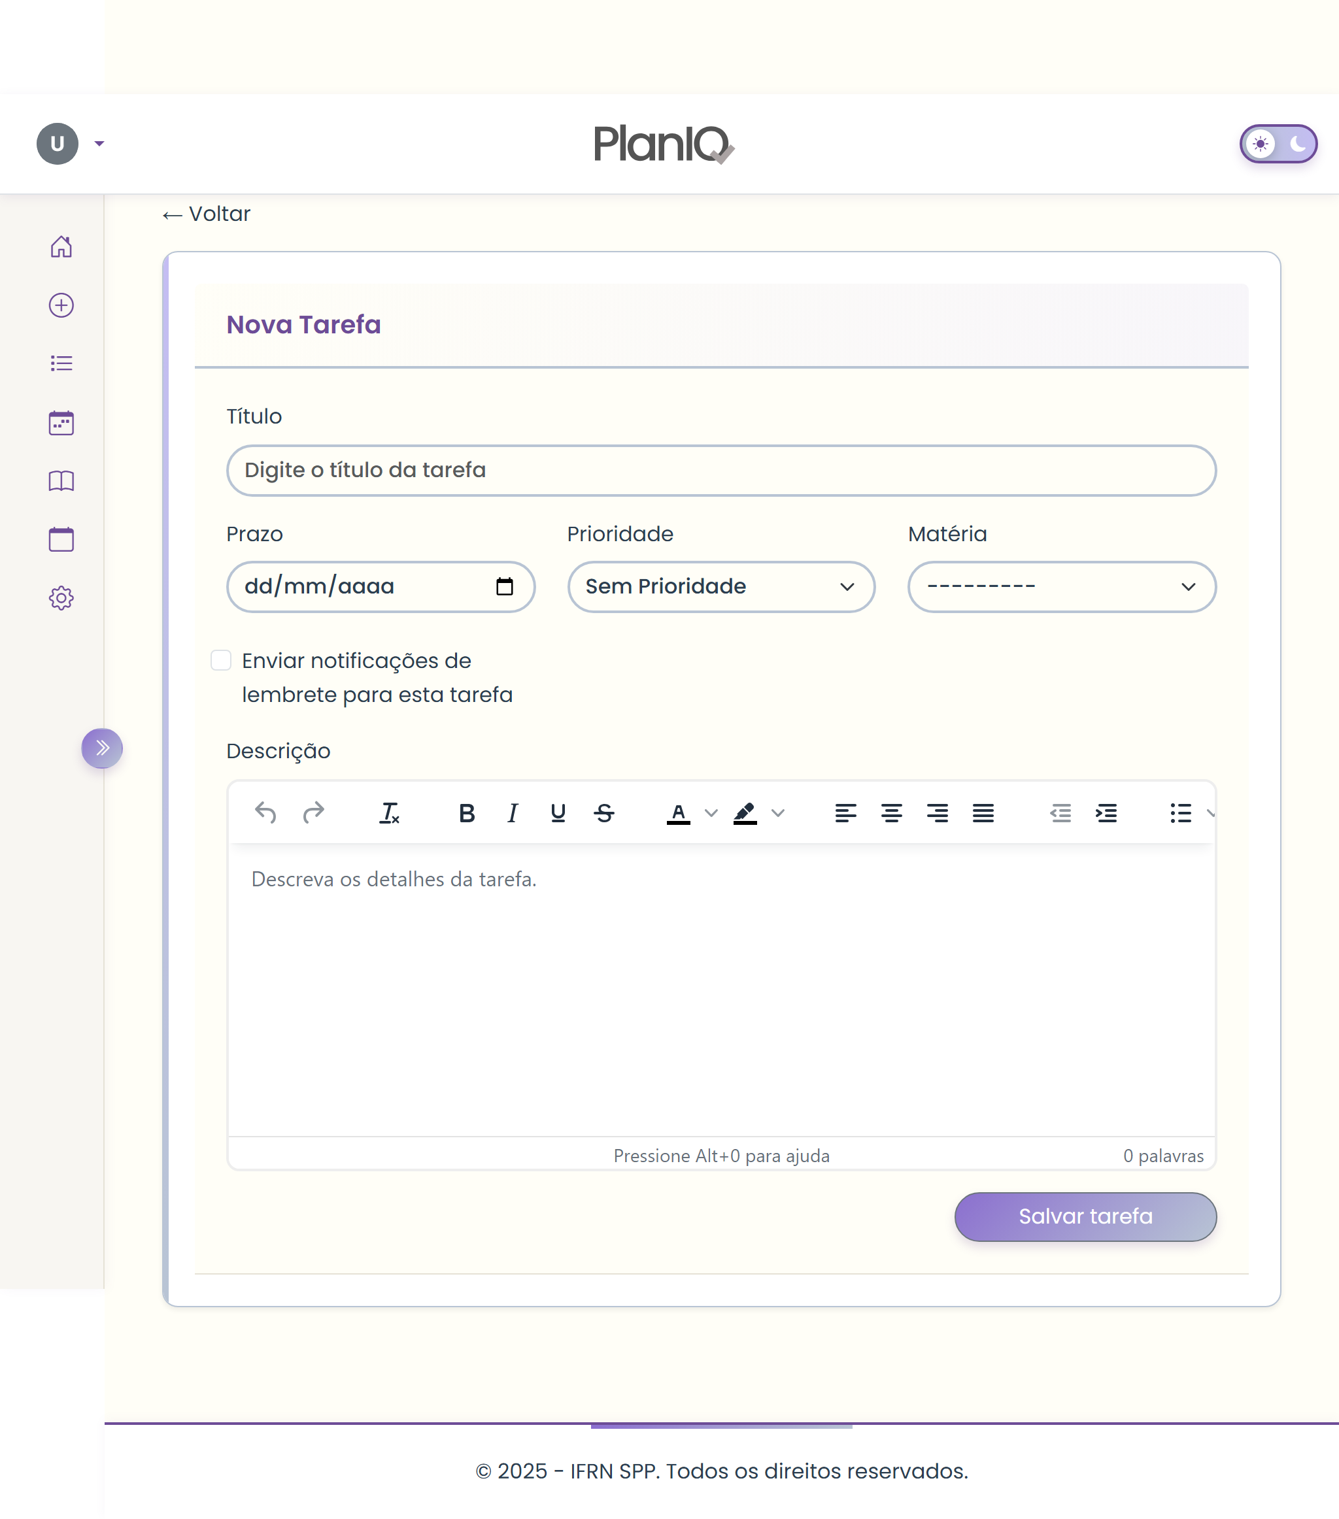The height and width of the screenshot is (1519, 1339).
Task: Click the Título input field
Action: point(720,471)
